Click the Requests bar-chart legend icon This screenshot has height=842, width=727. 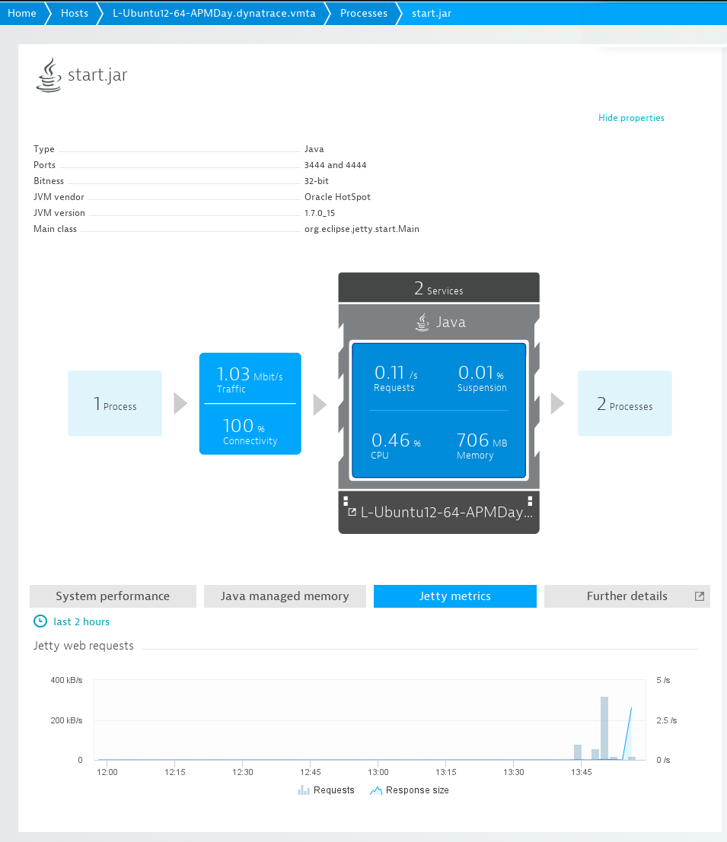(x=304, y=790)
